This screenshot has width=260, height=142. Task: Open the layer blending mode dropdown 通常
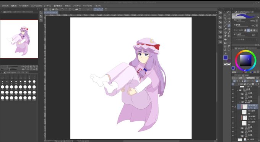click(x=241, y=78)
